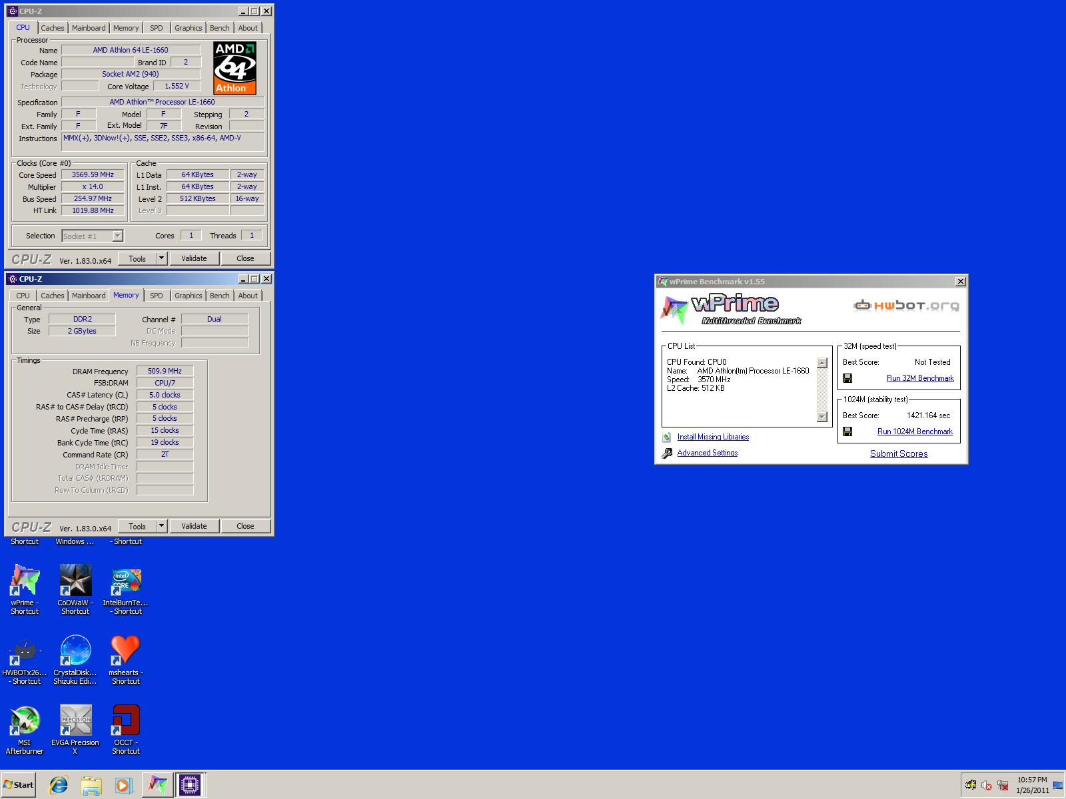The height and width of the screenshot is (799, 1066).
Task: Click the Submit Scores link
Action: click(899, 453)
